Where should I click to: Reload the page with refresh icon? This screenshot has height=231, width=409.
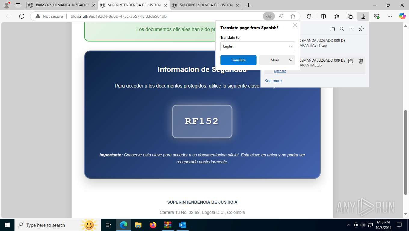tap(22, 16)
